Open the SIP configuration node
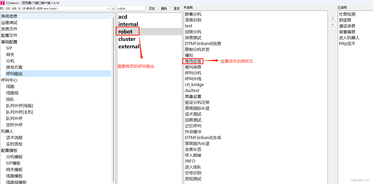This screenshot has width=373, height=184. tap(9, 48)
